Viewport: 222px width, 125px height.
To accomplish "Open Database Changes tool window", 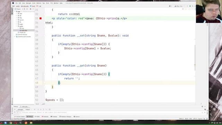I will [x=65, y=117].
